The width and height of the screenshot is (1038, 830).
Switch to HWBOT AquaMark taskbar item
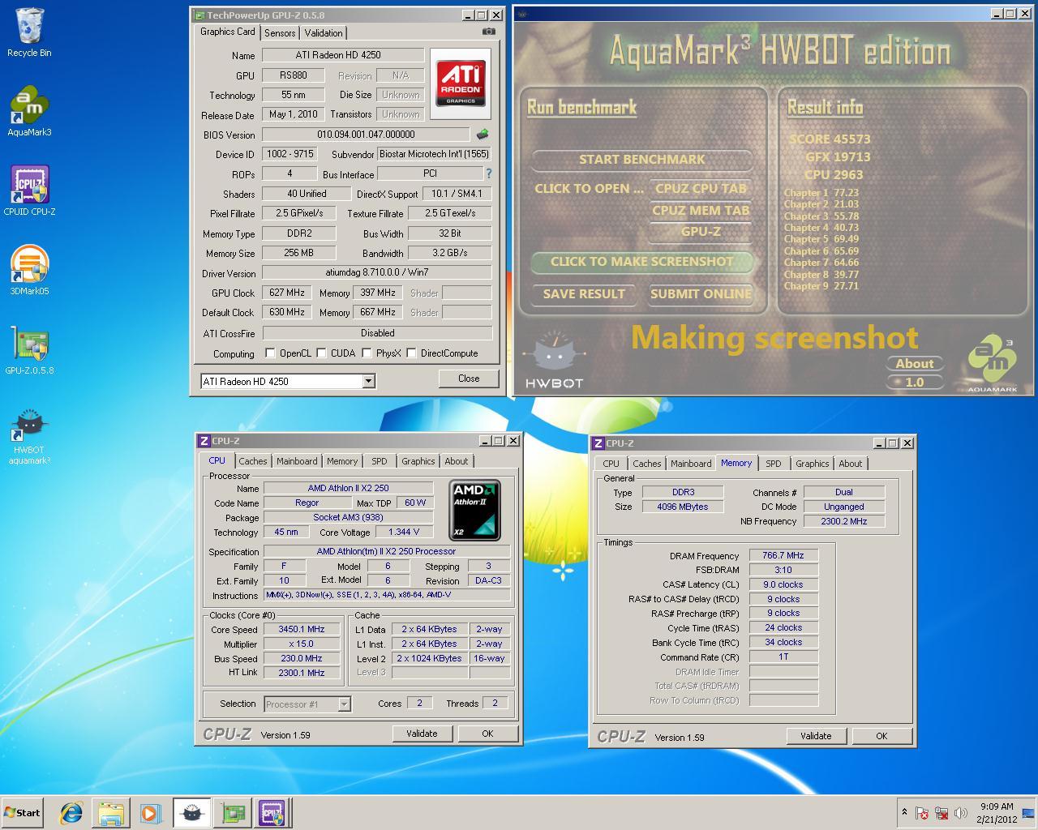191,813
